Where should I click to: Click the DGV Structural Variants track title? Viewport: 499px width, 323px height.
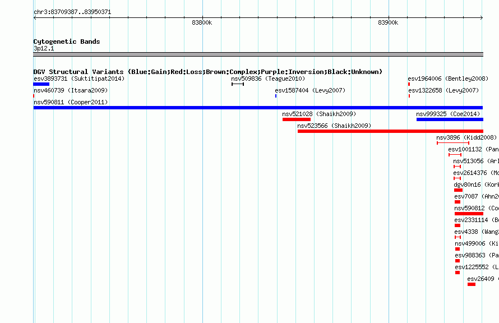[208, 72]
